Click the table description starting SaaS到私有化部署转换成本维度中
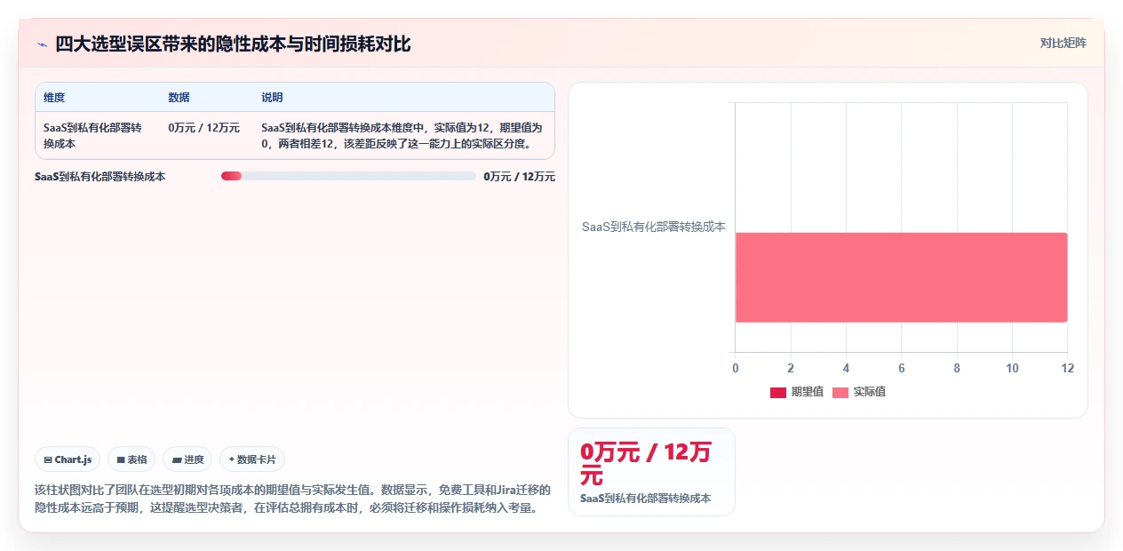1123x551 pixels. click(402, 135)
